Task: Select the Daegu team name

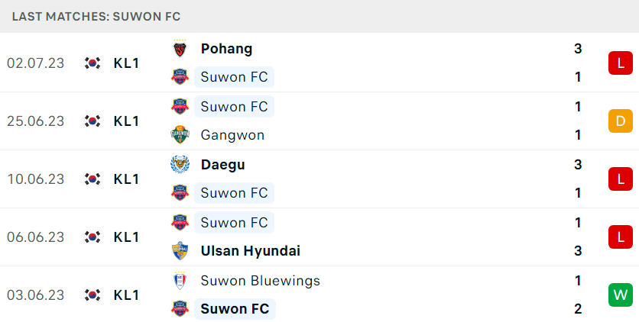Action: [x=222, y=165]
